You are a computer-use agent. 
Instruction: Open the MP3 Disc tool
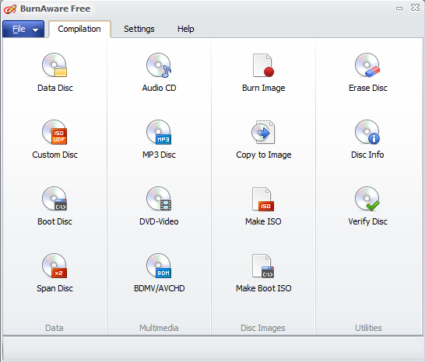159,139
